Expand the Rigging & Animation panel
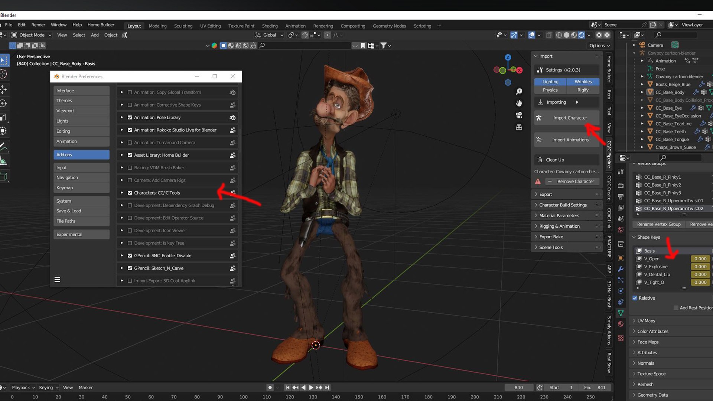713x401 pixels. coord(567,226)
